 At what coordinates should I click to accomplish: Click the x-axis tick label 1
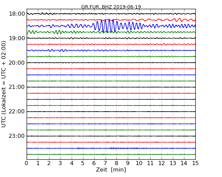click(x=38, y=163)
